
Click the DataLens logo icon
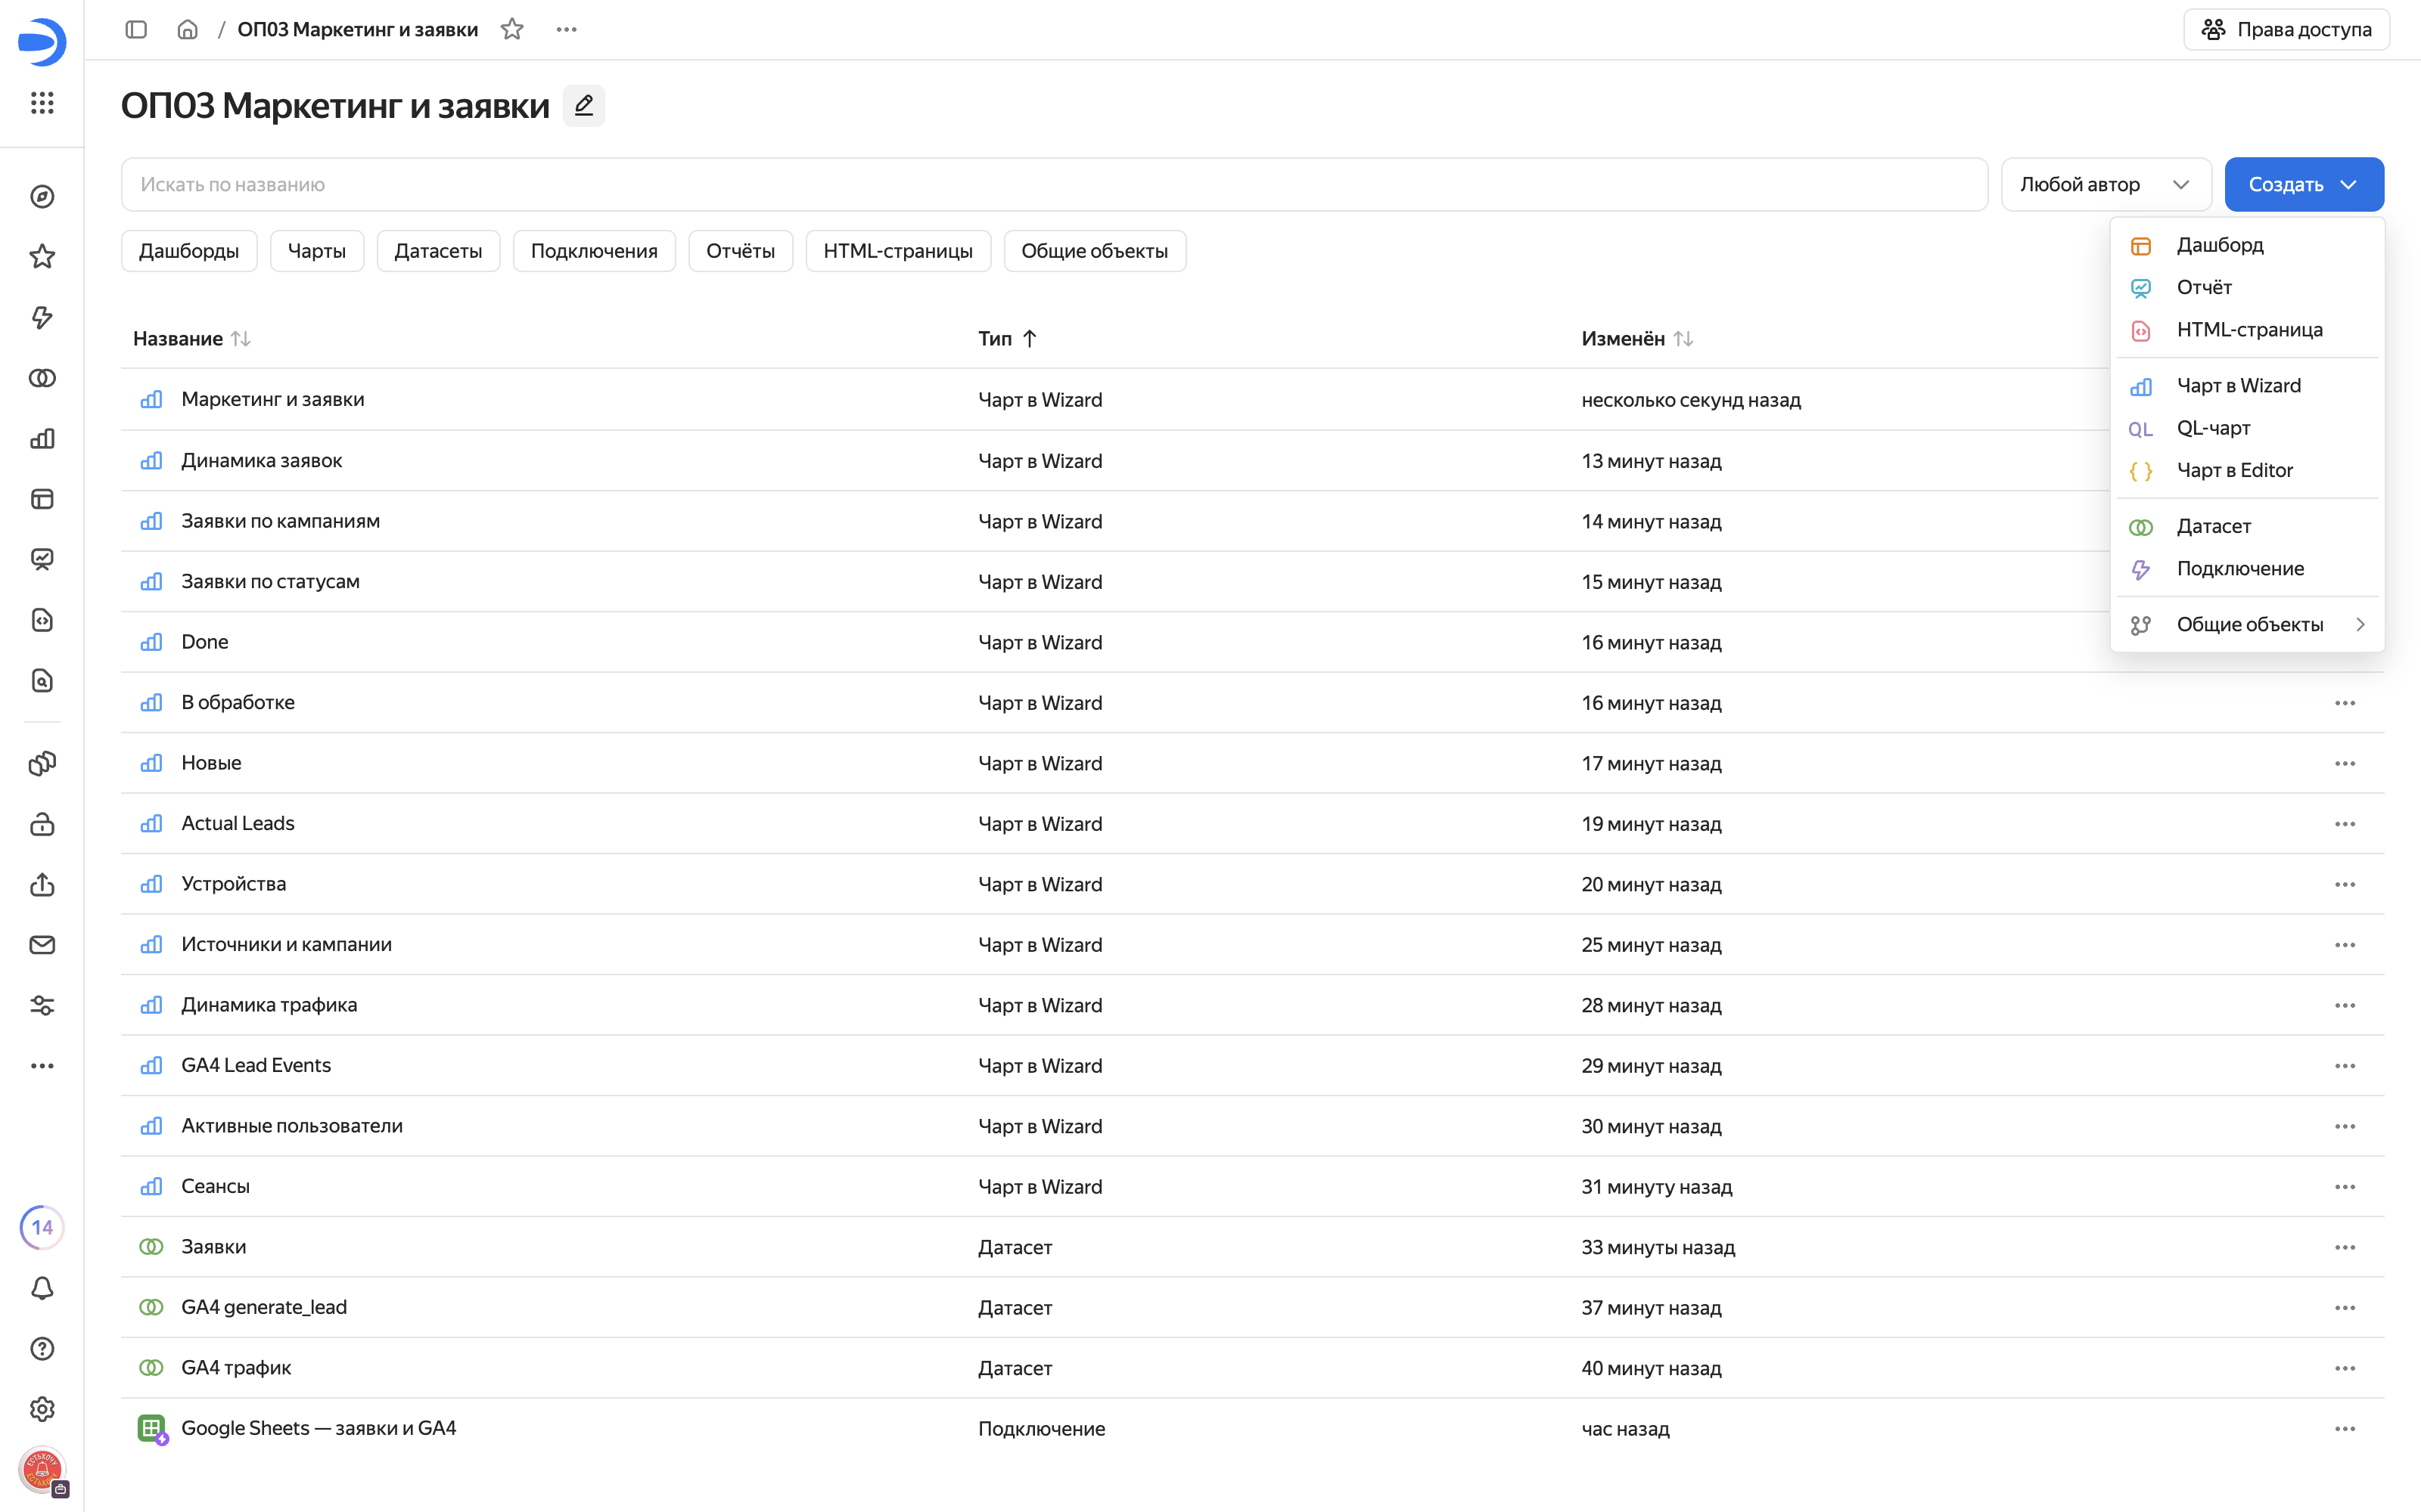point(42,42)
